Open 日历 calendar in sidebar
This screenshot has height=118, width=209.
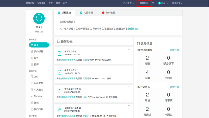(x=36, y=64)
